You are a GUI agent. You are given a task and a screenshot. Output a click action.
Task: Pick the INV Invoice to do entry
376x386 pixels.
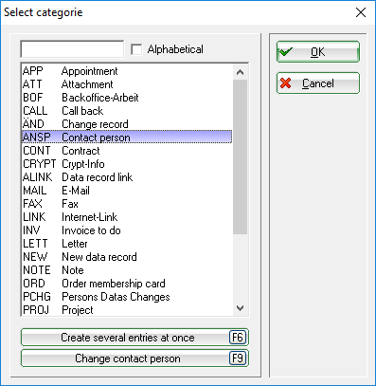127,230
